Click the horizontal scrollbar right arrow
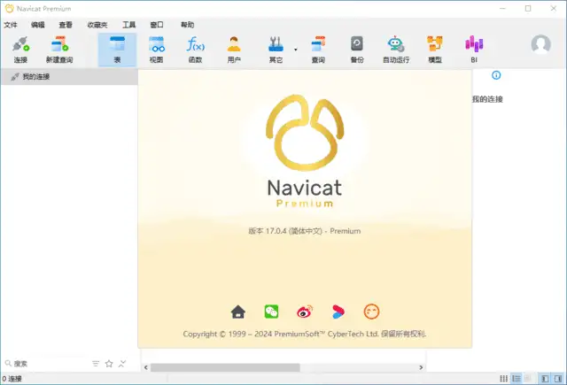This screenshot has width=567, height=385. (421, 367)
